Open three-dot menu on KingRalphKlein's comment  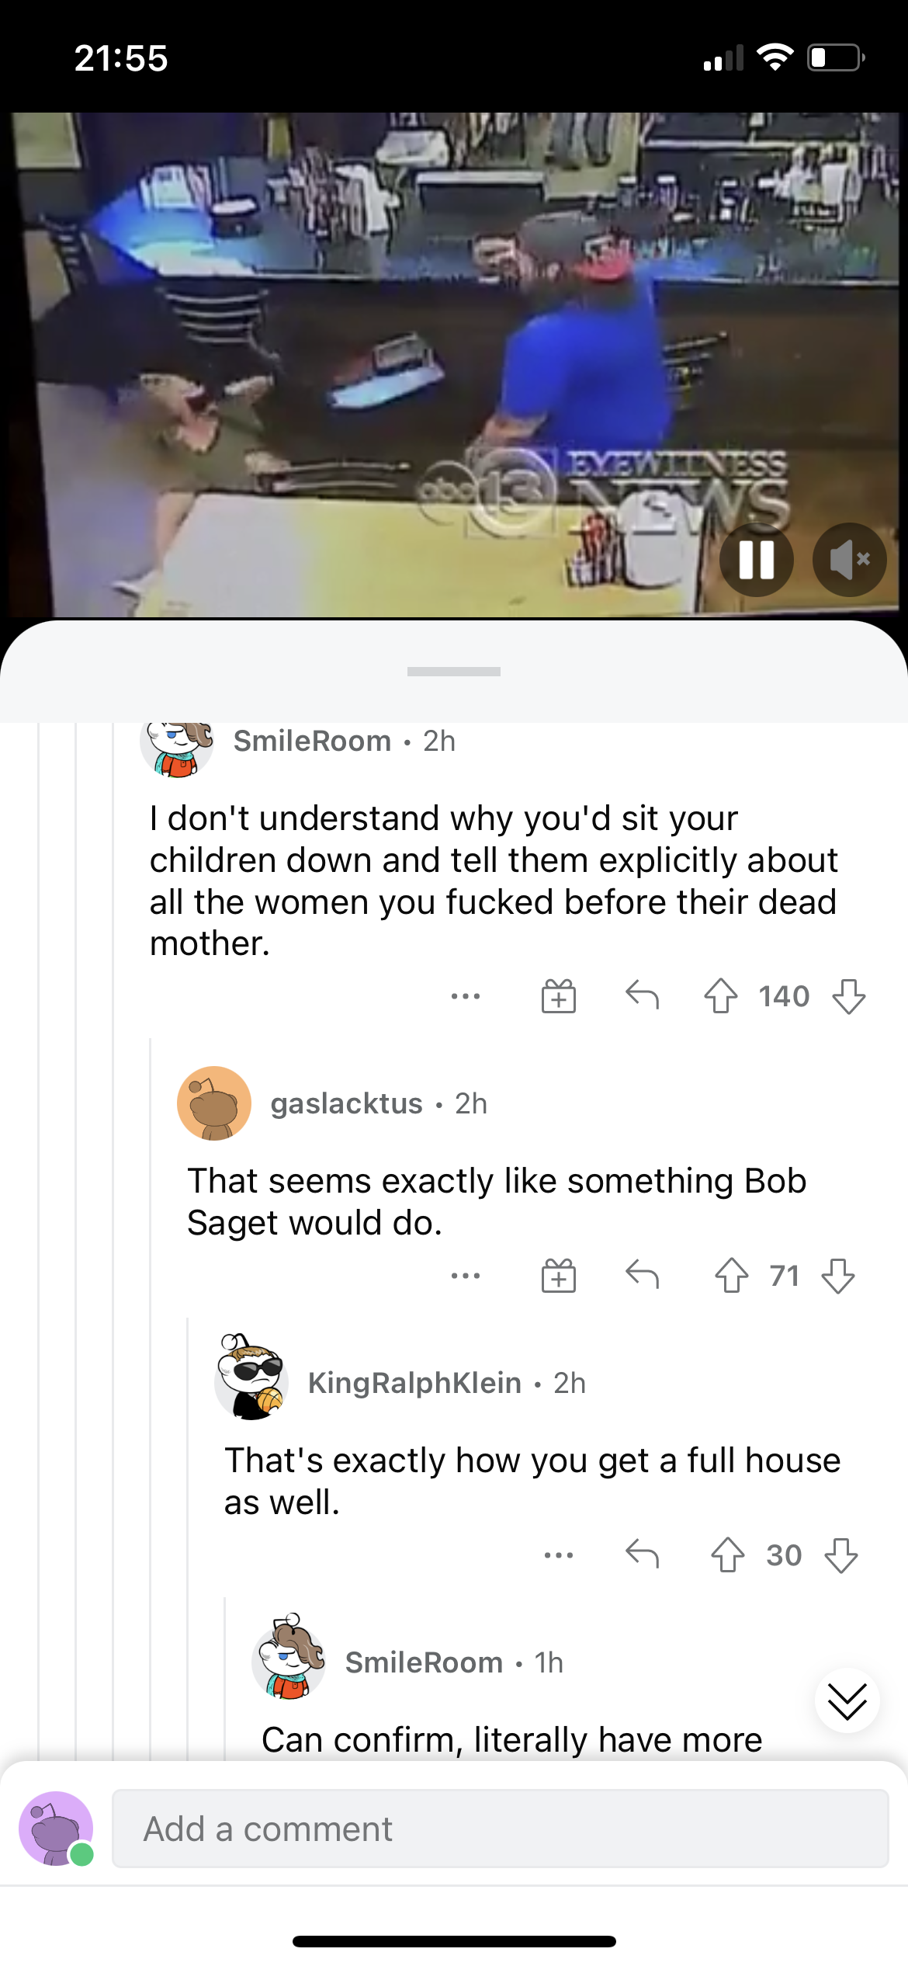click(x=559, y=1555)
